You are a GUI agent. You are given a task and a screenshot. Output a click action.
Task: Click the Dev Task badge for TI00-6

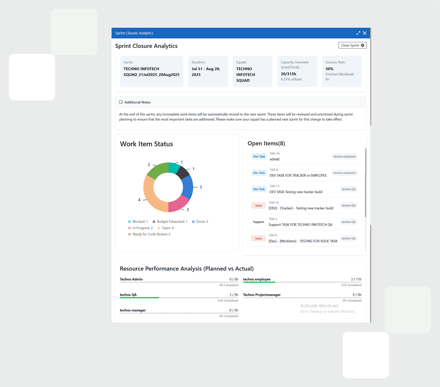pos(259,173)
